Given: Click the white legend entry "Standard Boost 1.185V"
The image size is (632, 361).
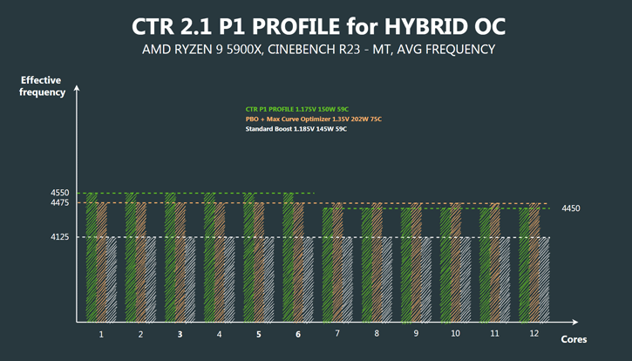Looking at the screenshot, I should coord(279,129).
